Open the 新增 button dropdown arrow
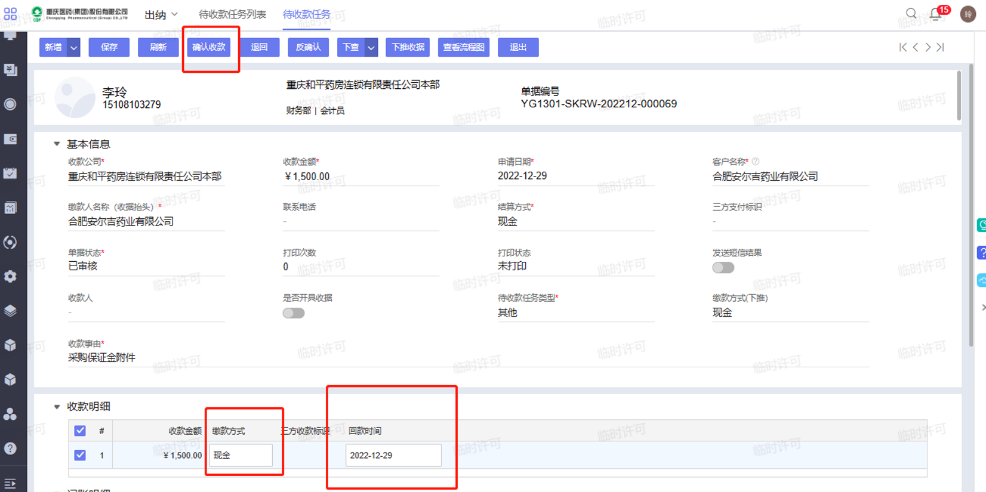This screenshot has width=986, height=492. (73, 47)
